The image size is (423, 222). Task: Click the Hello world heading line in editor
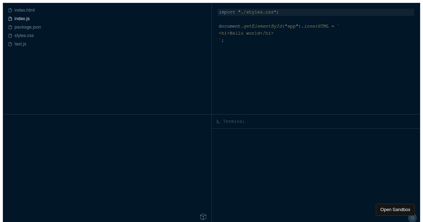[x=246, y=33]
